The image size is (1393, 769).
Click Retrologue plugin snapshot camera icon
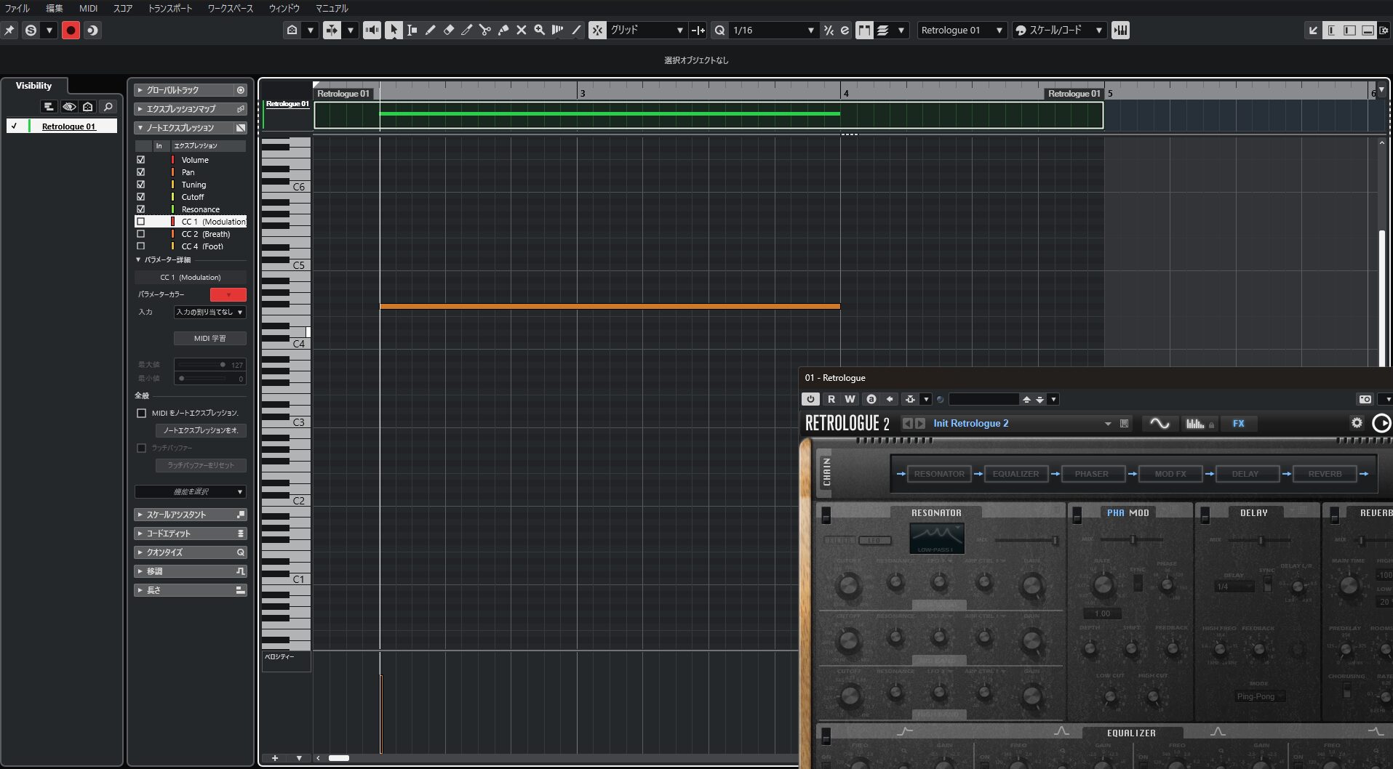1365,399
